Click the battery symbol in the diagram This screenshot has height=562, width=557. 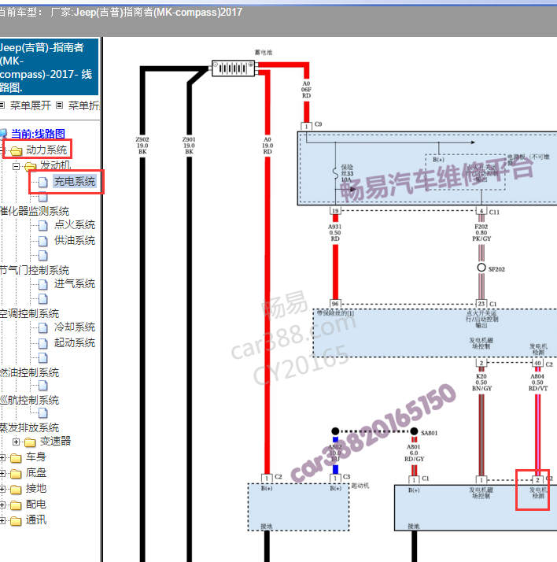pos(234,68)
